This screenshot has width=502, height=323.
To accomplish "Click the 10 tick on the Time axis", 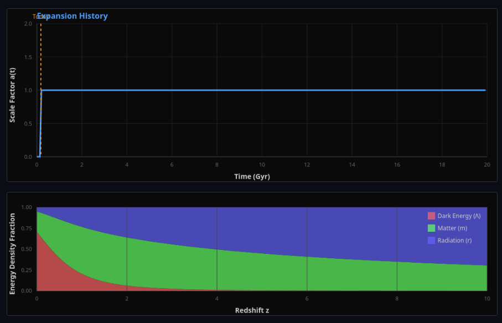I will [x=262, y=165].
